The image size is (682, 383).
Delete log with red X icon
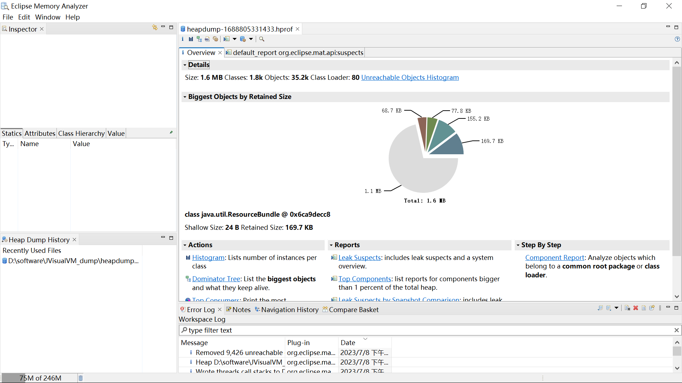pyautogui.click(x=635, y=308)
